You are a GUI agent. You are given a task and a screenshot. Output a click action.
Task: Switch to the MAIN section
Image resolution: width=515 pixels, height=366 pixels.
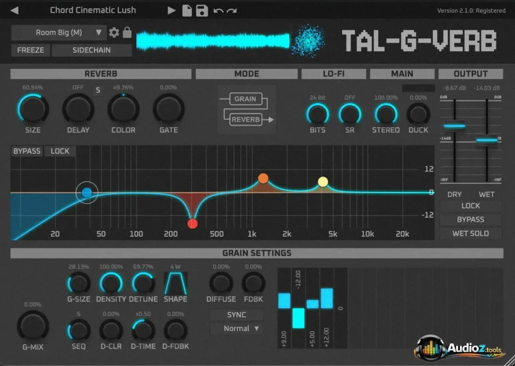coord(402,73)
